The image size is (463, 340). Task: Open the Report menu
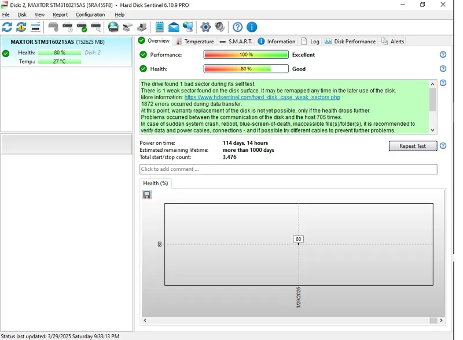pyautogui.click(x=60, y=14)
